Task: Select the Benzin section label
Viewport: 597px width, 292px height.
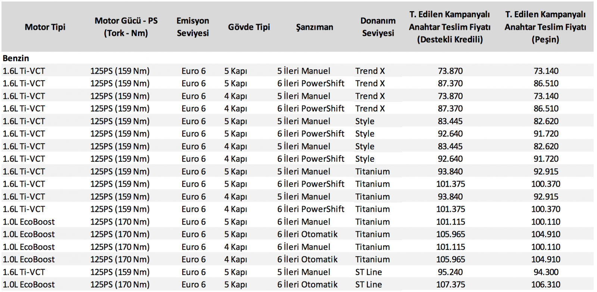Action: tap(16, 58)
